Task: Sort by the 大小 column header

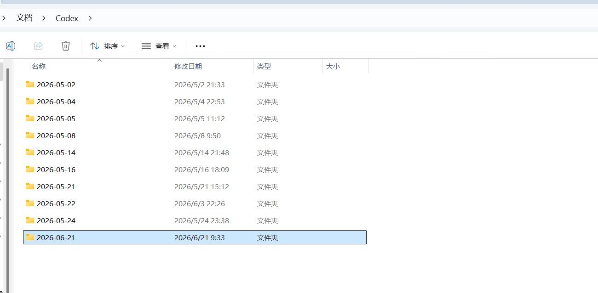Action: coord(333,66)
